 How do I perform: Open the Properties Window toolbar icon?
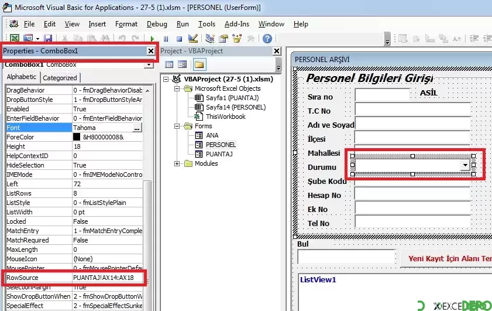pos(223,38)
